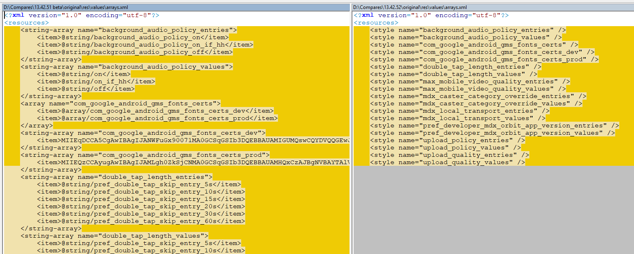Click item @array/com_google_android_gms_fonts_certs_prod line
Screen dimensions: 634x254
pos(157,118)
